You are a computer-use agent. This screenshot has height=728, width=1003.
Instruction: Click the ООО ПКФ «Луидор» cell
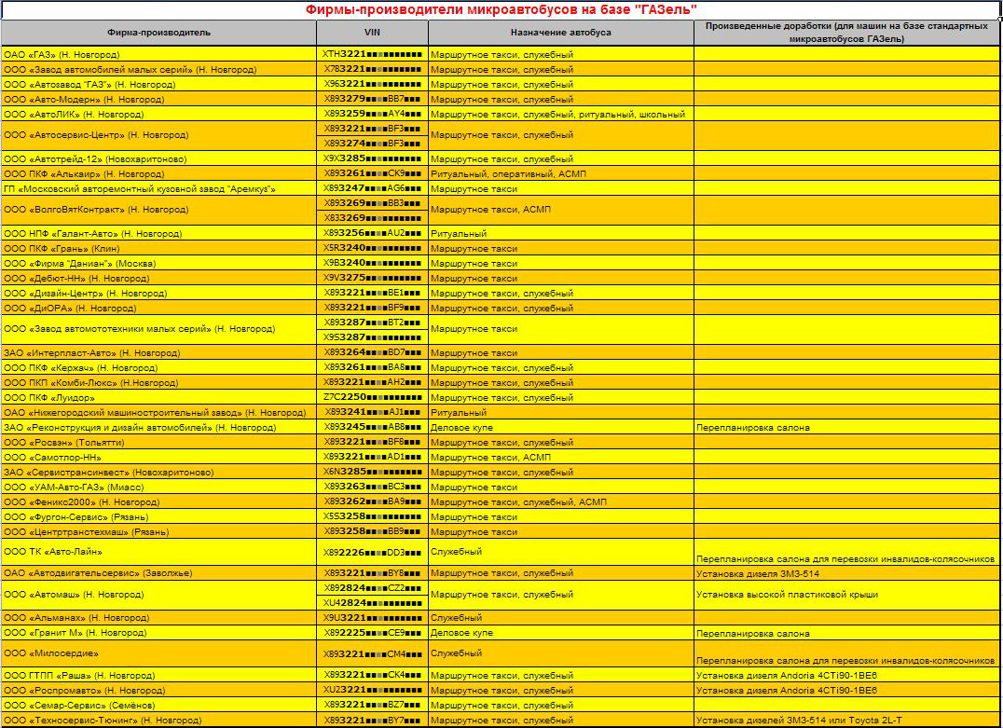click(x=158, y=397)
